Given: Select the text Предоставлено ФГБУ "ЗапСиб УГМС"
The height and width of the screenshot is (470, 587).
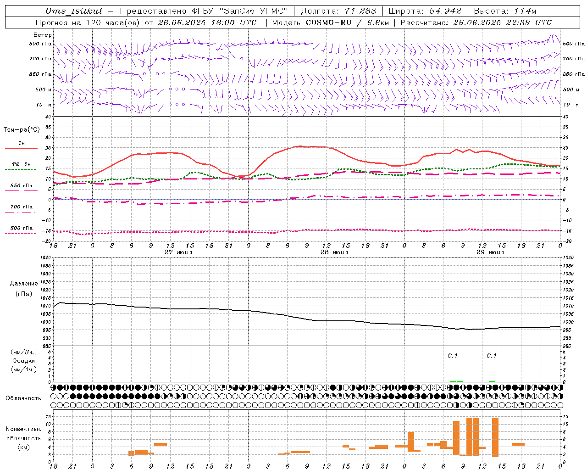Looking at the screenshot, I should (204, 11).
